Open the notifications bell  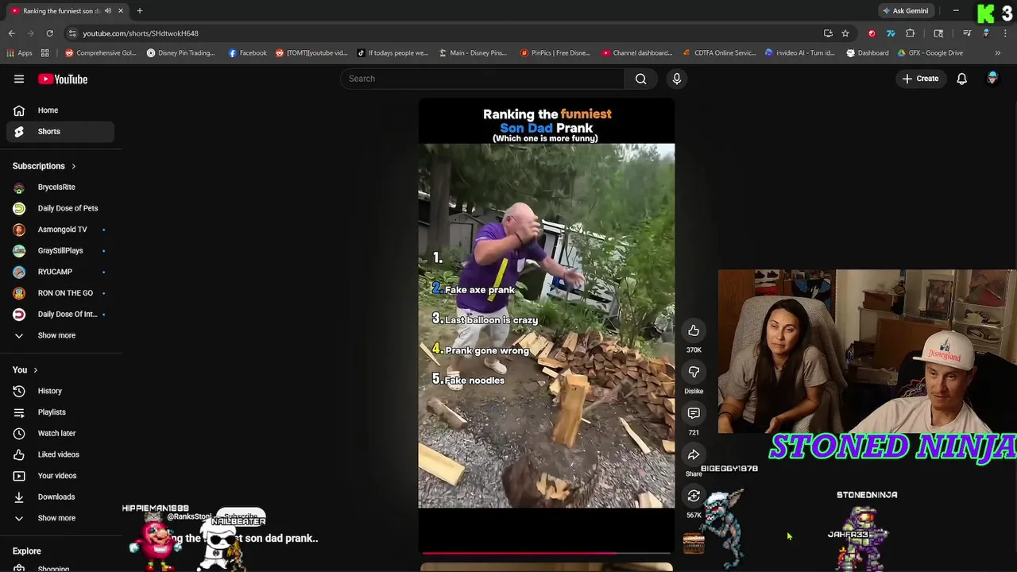click(961, 79)
